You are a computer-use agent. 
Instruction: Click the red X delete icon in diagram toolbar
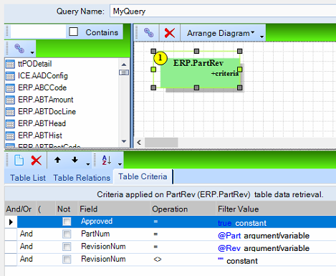pyautogui.click(x=170, y=33)
